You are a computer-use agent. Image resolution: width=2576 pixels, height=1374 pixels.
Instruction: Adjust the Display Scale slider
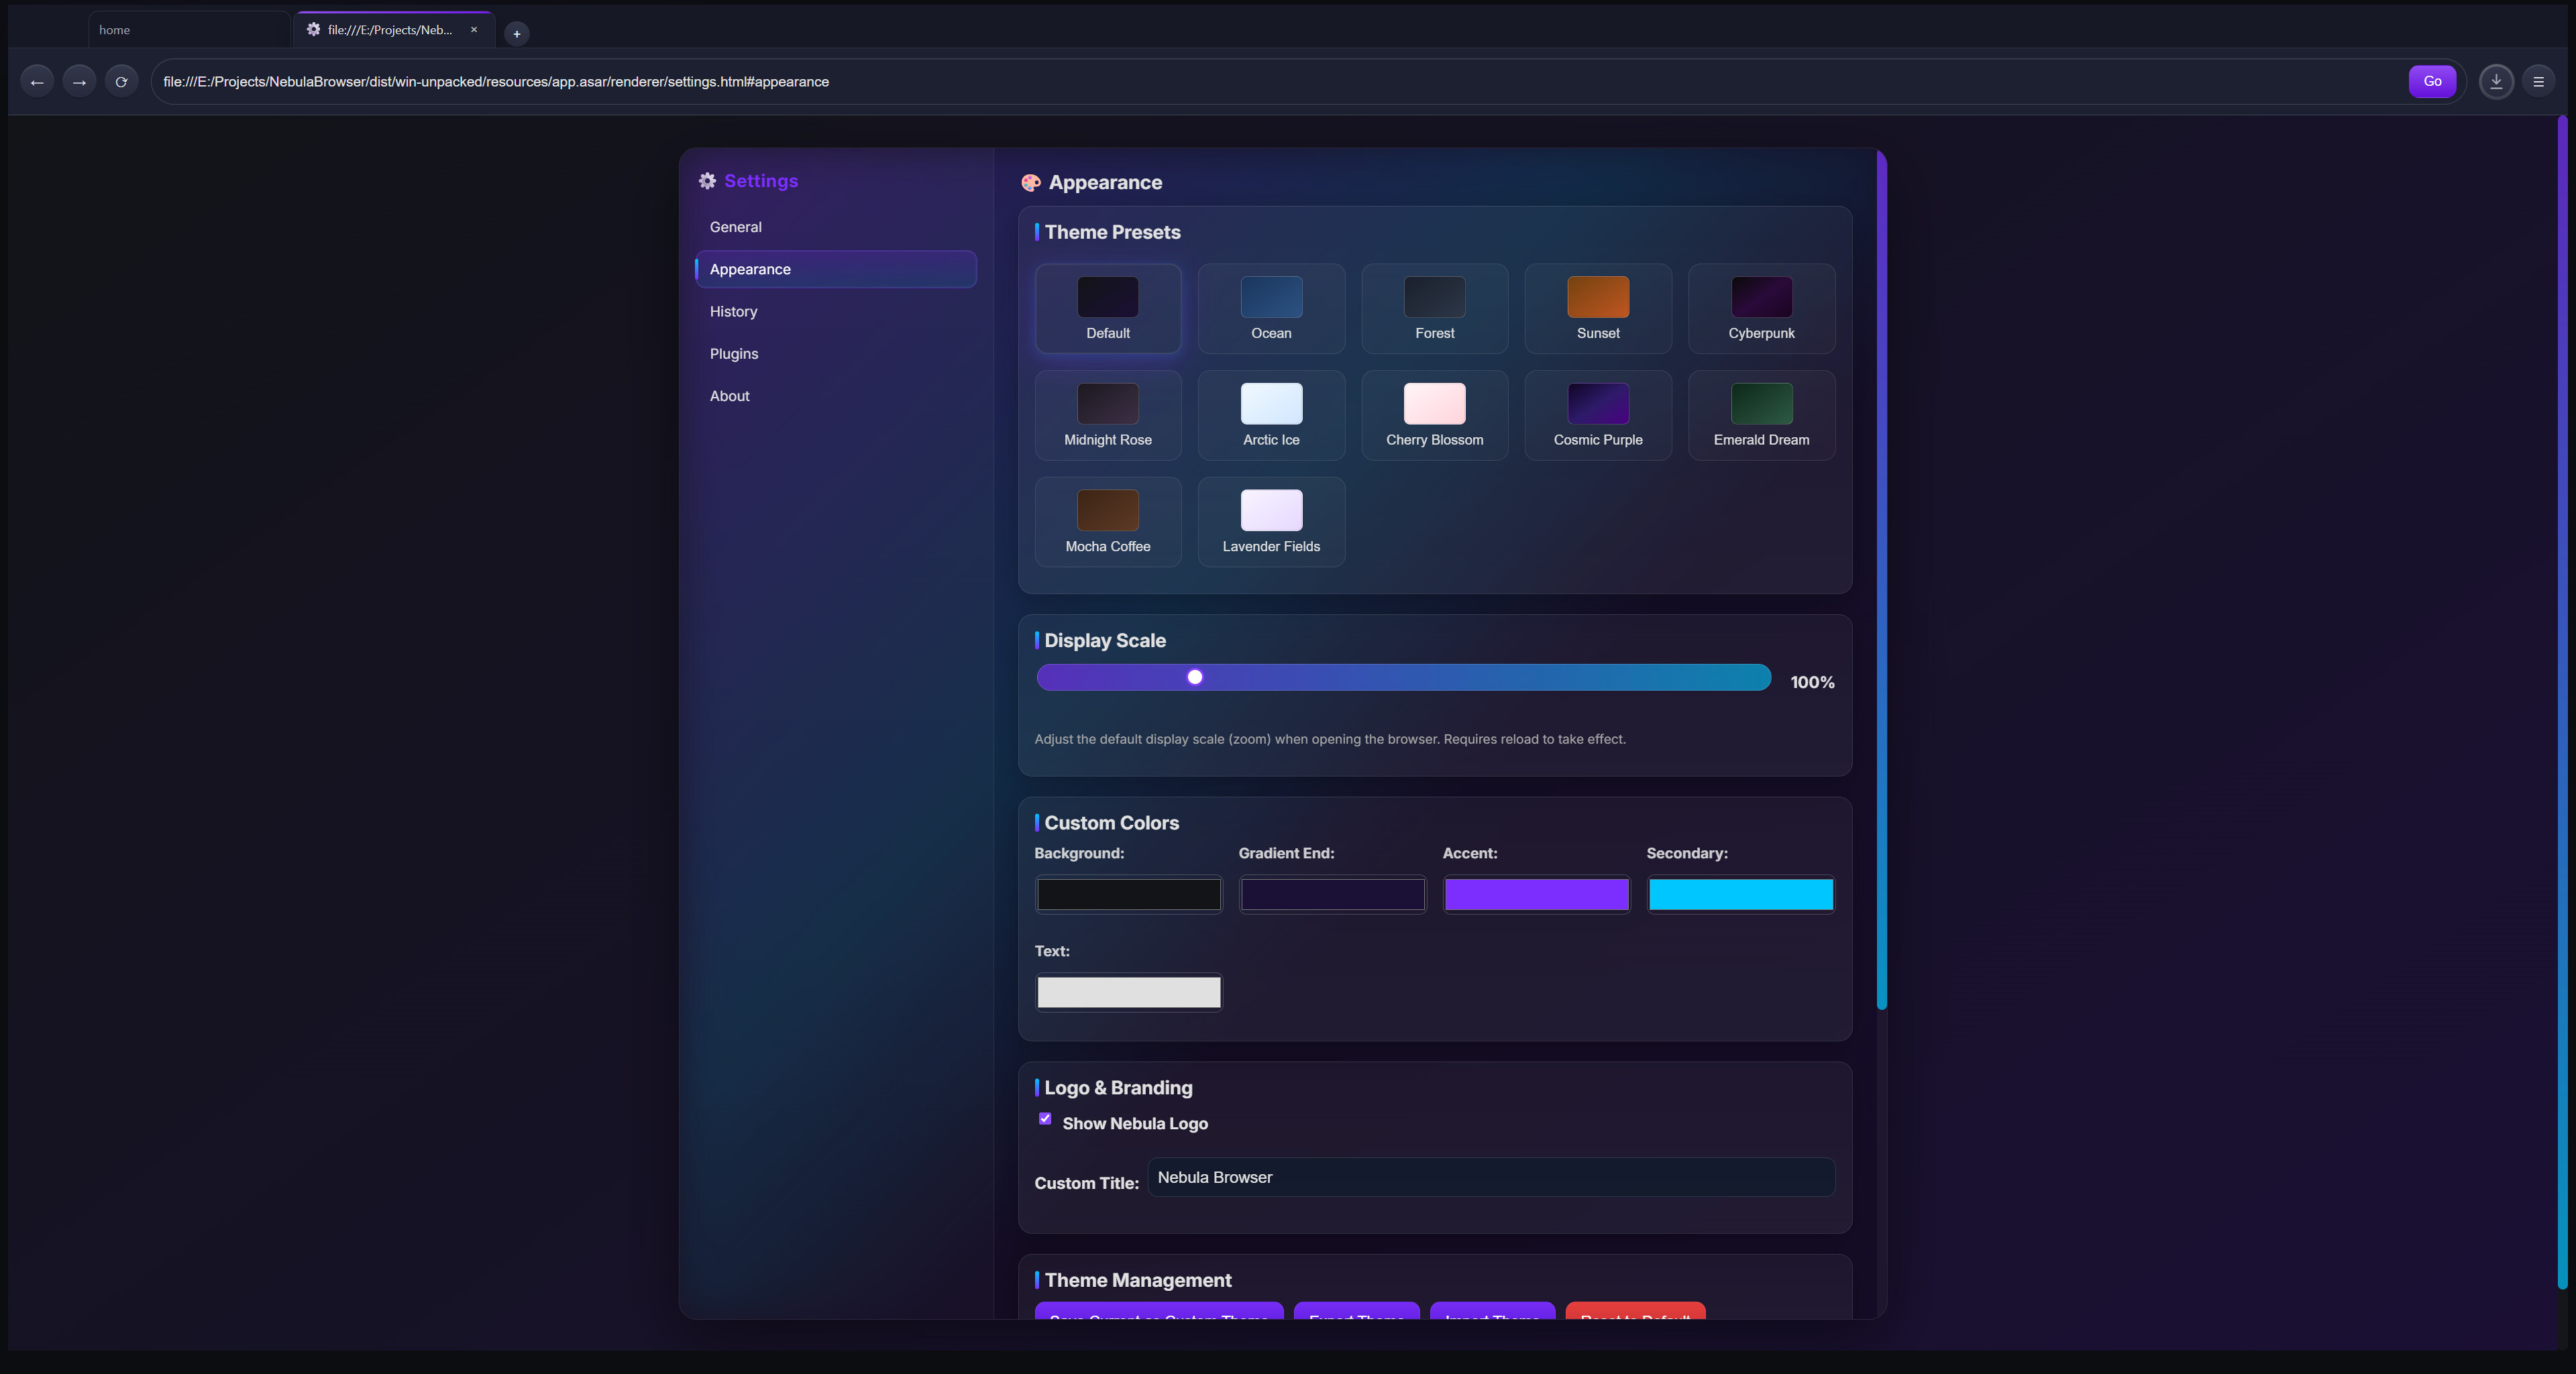[1193, 677]
